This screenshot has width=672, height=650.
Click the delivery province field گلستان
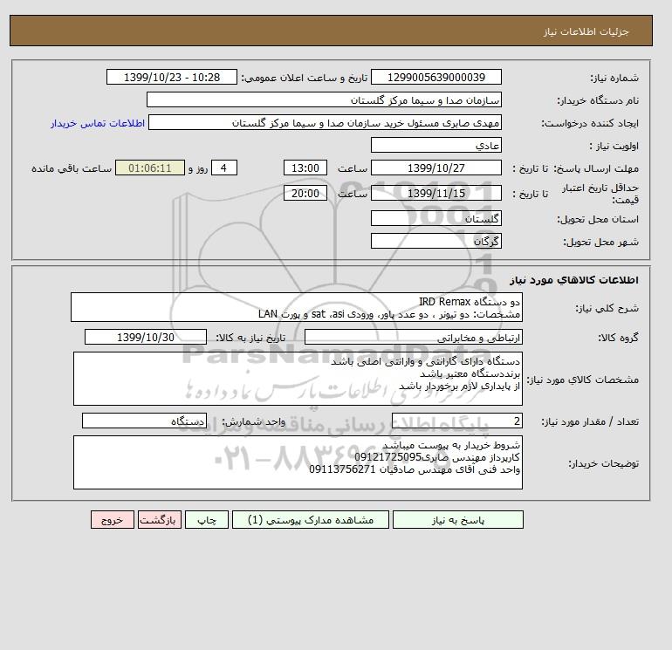tap(435, 218)
